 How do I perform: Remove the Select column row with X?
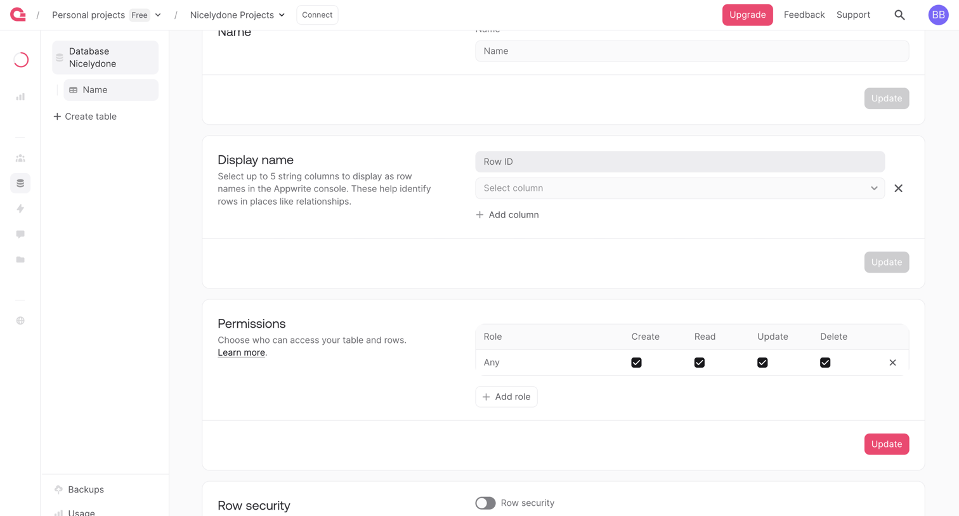[x=898, y=188]
